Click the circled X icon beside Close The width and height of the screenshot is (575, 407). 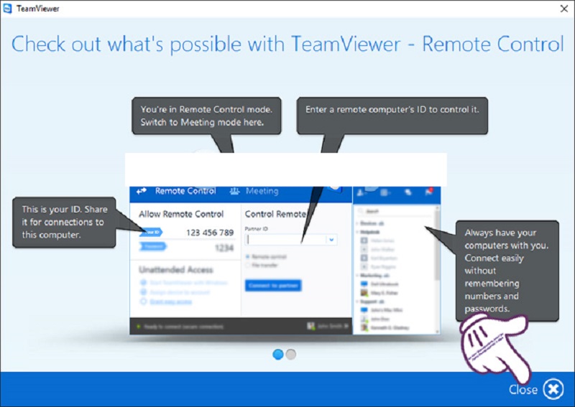pos(553,389)
